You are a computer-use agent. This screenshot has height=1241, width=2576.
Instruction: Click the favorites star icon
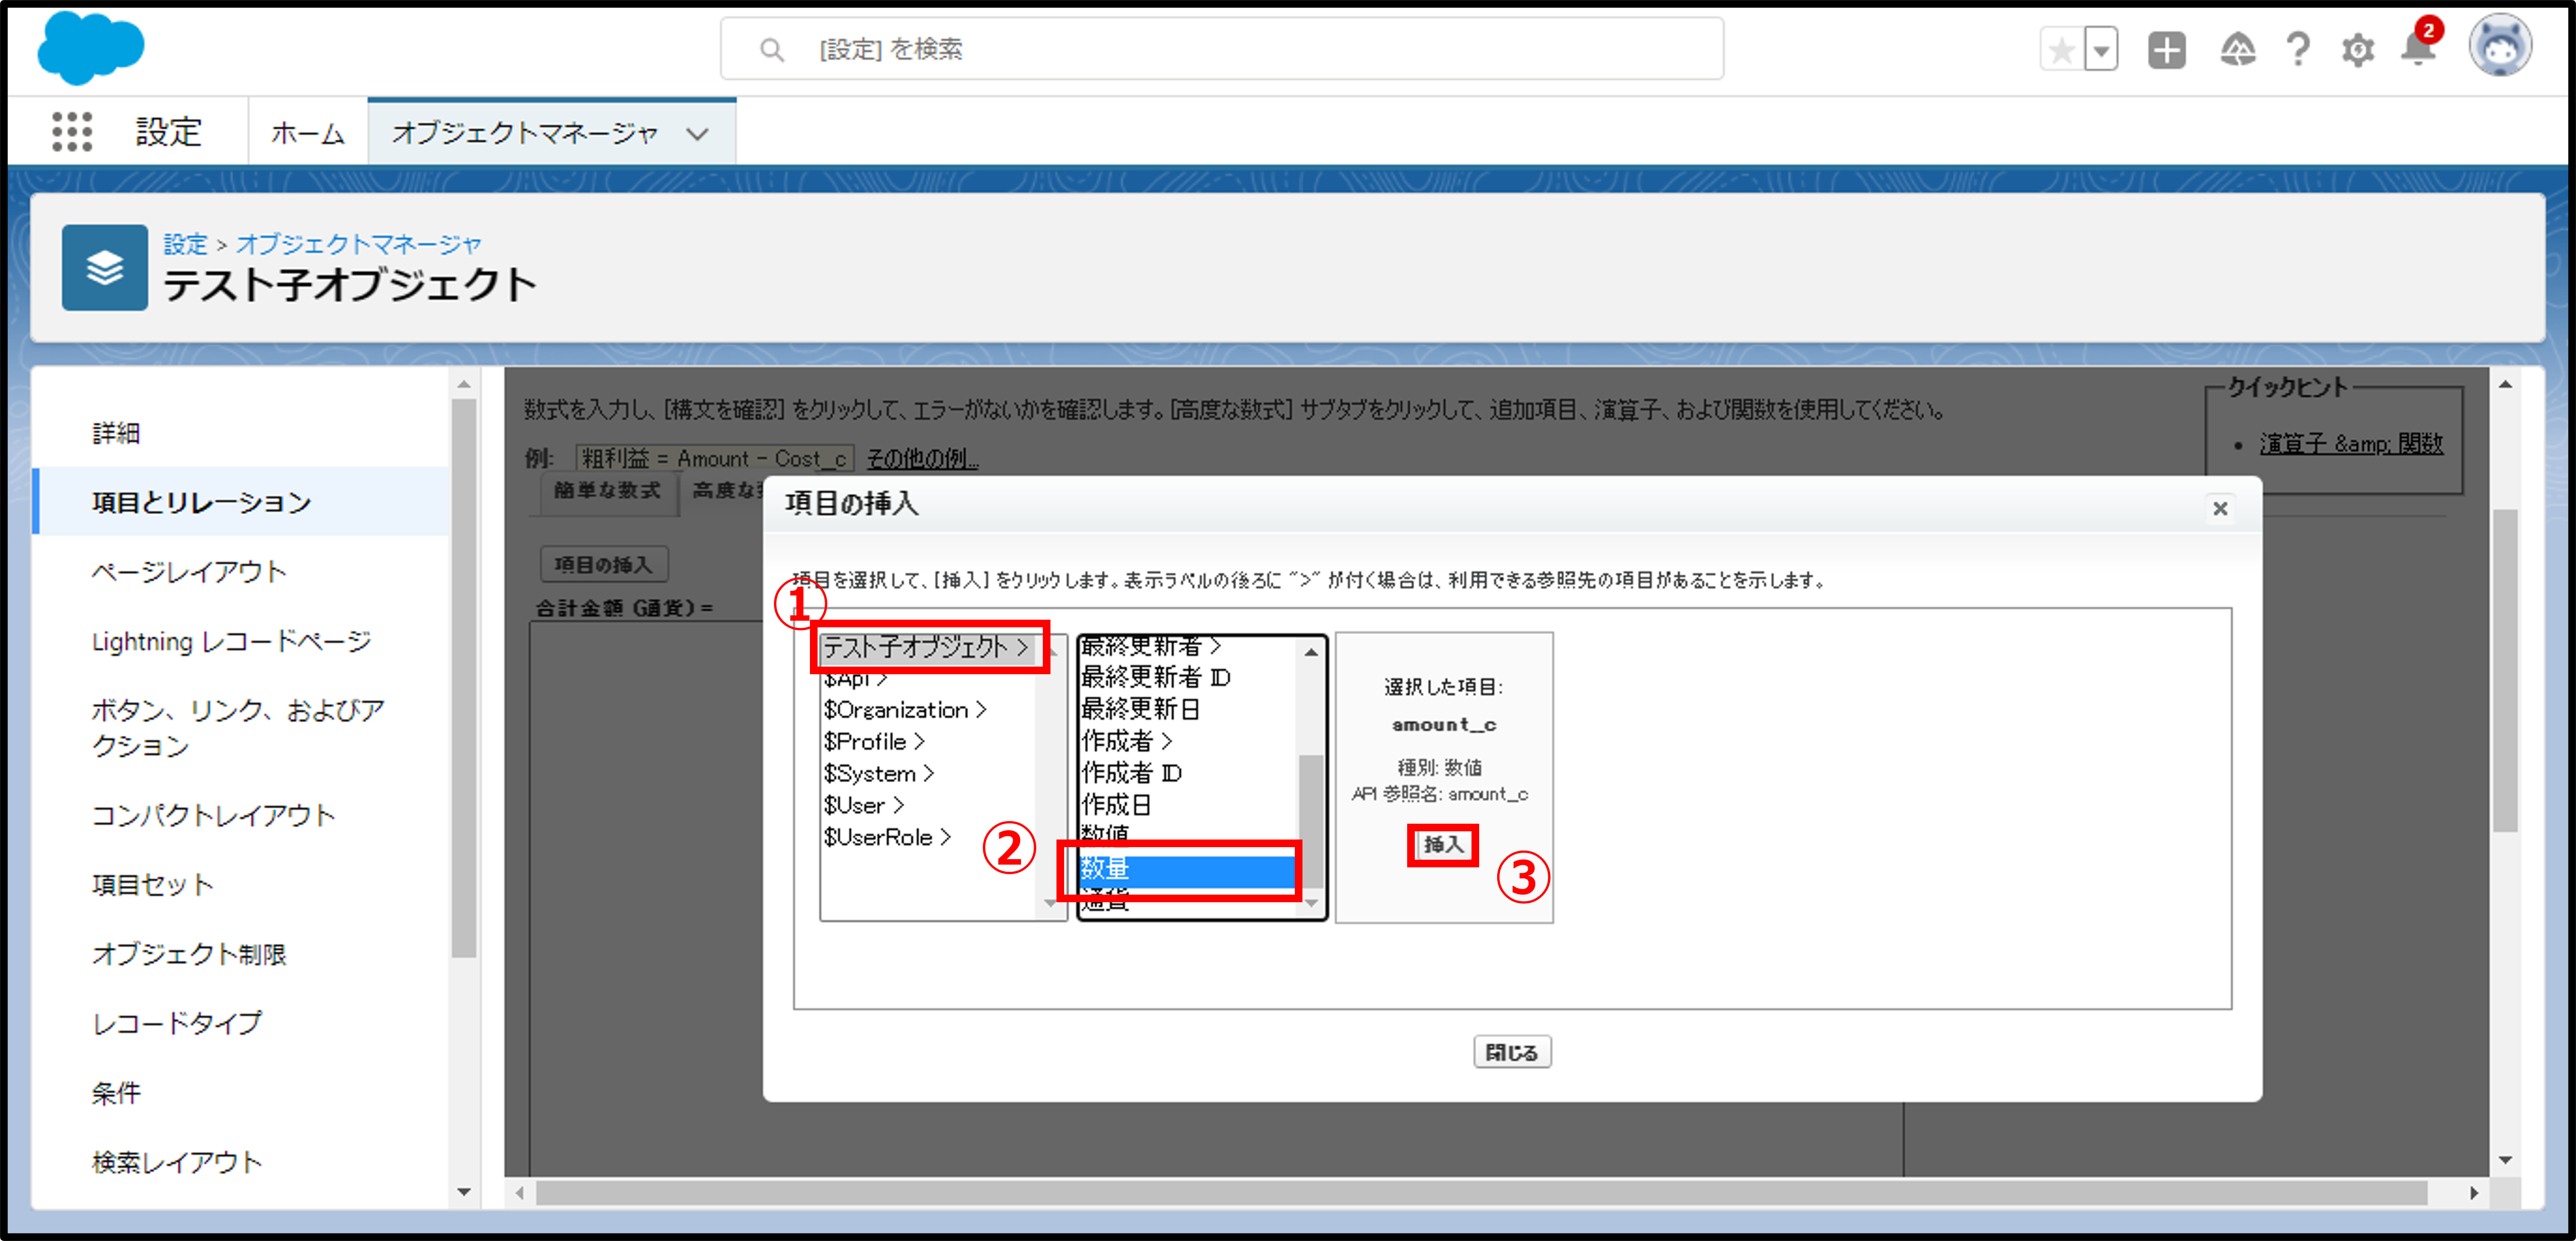click(x=2061, y=50)
